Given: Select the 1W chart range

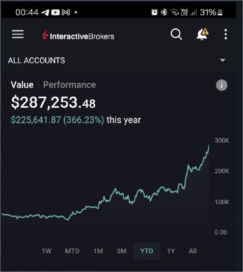Looking at the screenshot, I should point(46,251).
